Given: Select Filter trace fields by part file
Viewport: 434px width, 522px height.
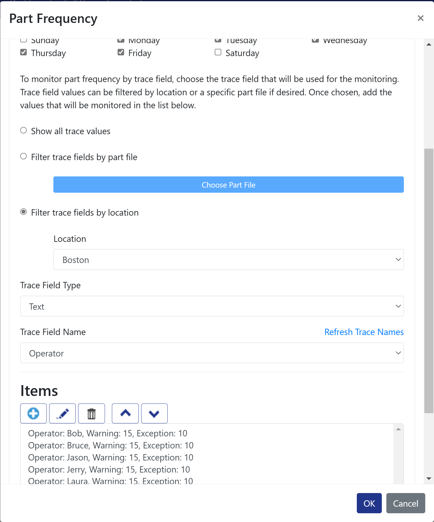Looking at the screenshot, I should tap(24, 157).
